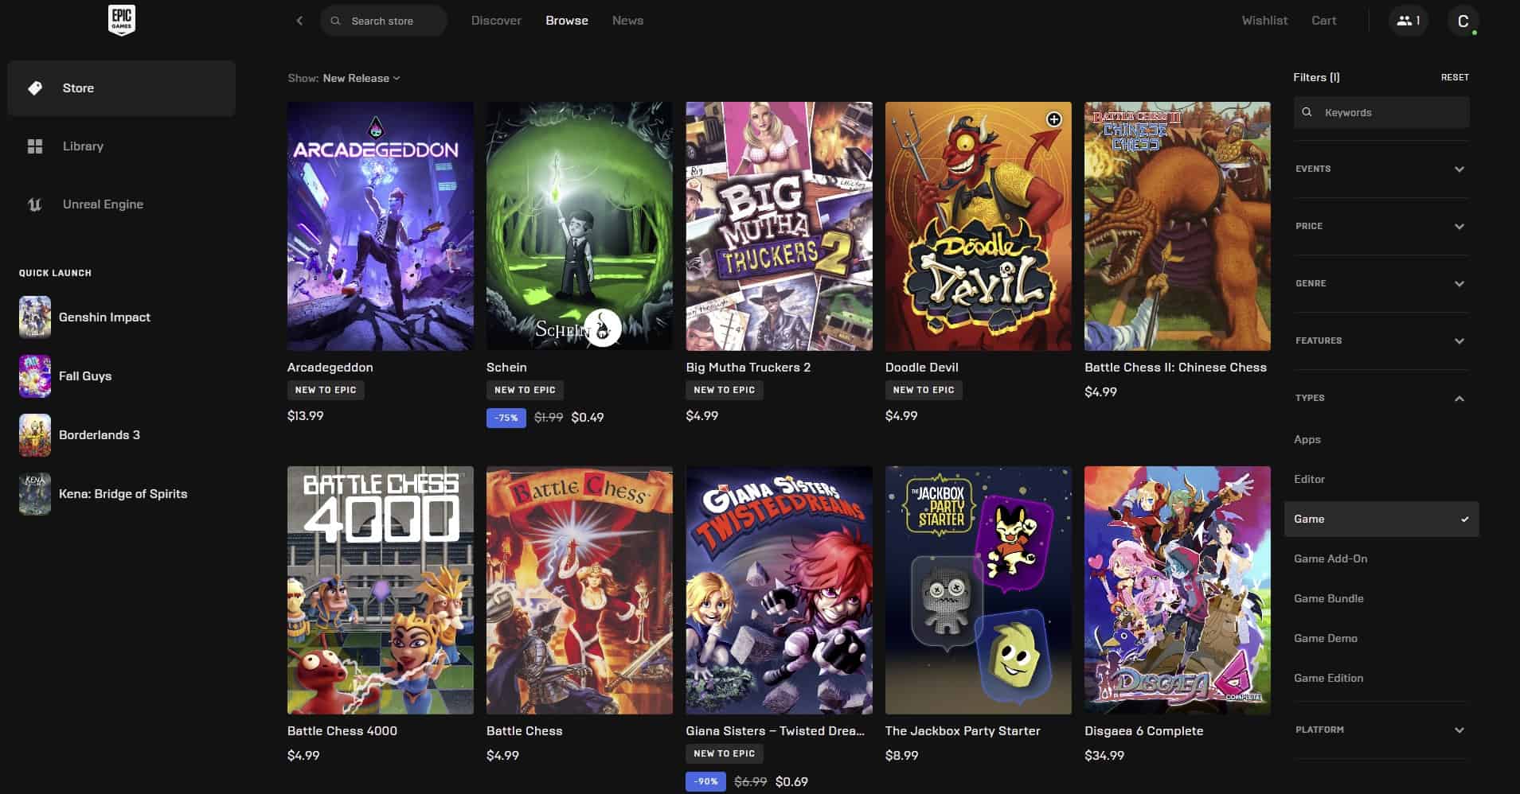Reset all active filters

click(1455, 76)
